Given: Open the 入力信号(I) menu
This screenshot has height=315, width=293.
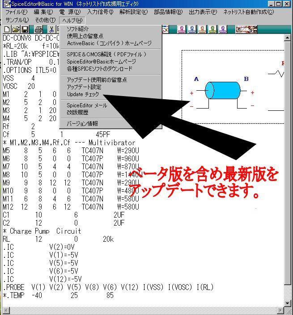Looking at the screenshot, I should coord(100,12).
